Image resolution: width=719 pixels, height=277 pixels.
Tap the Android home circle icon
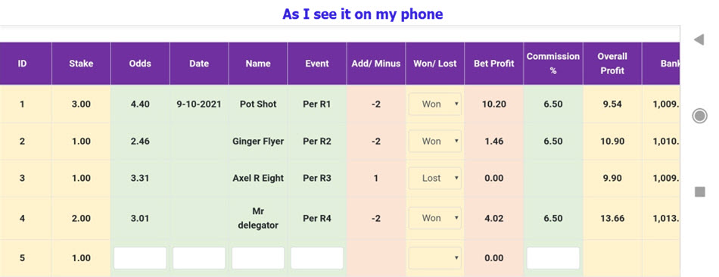[699, 116]
